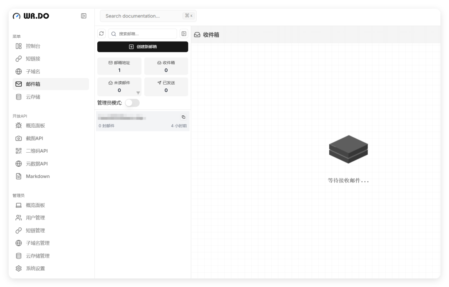Toggle 管理员模式 switch
Viewport: 449px width, 287px height.
point(132,103)
